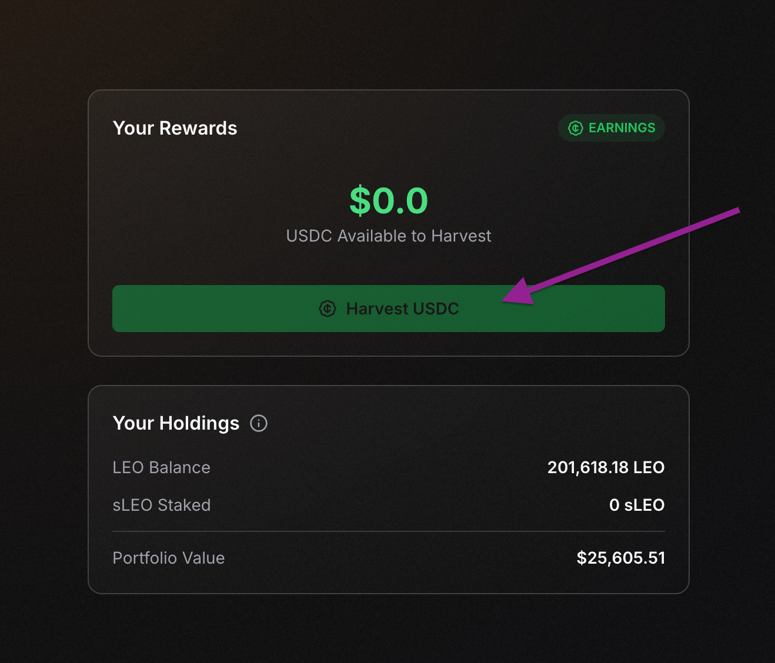Click the 201,618.18 LEO balance value
The image size is (775, 663).
click(606, 467)
